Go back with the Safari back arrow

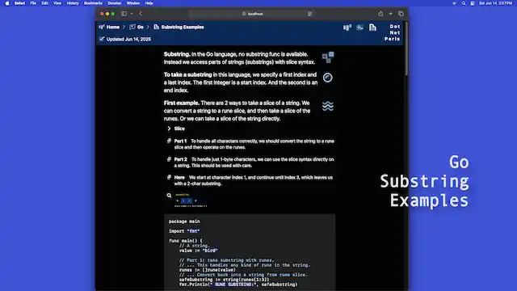coord(141,14)
